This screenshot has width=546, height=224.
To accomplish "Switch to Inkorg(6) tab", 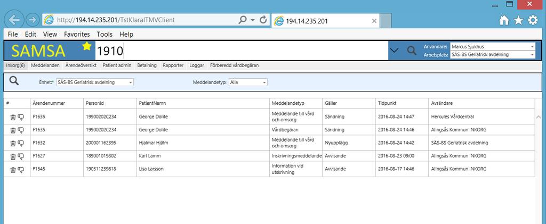I will (x=15, y=65).
